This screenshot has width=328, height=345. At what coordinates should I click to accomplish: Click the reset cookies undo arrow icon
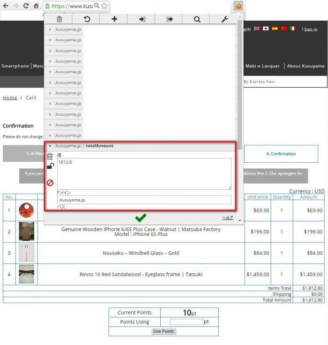coord(87,19)
